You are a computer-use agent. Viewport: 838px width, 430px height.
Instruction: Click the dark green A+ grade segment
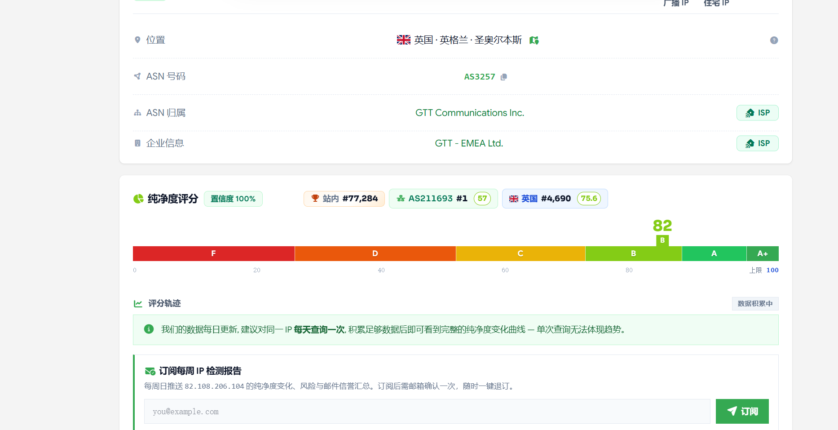763,253
